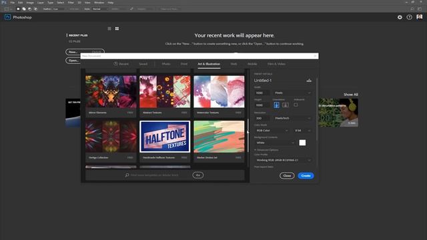Click the Height input field
This screenshot has height=240, width=427.
[262, 105]
